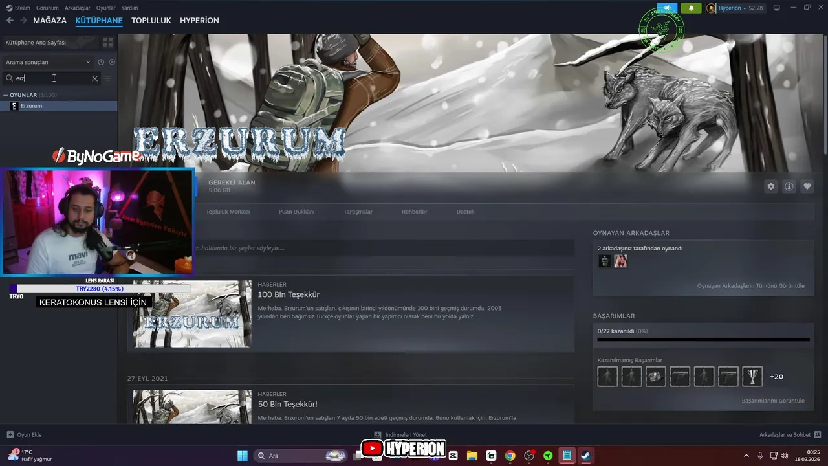828x466 pixels.
Task: Add Erzurum to favorites heart icon
Action: 807,186
